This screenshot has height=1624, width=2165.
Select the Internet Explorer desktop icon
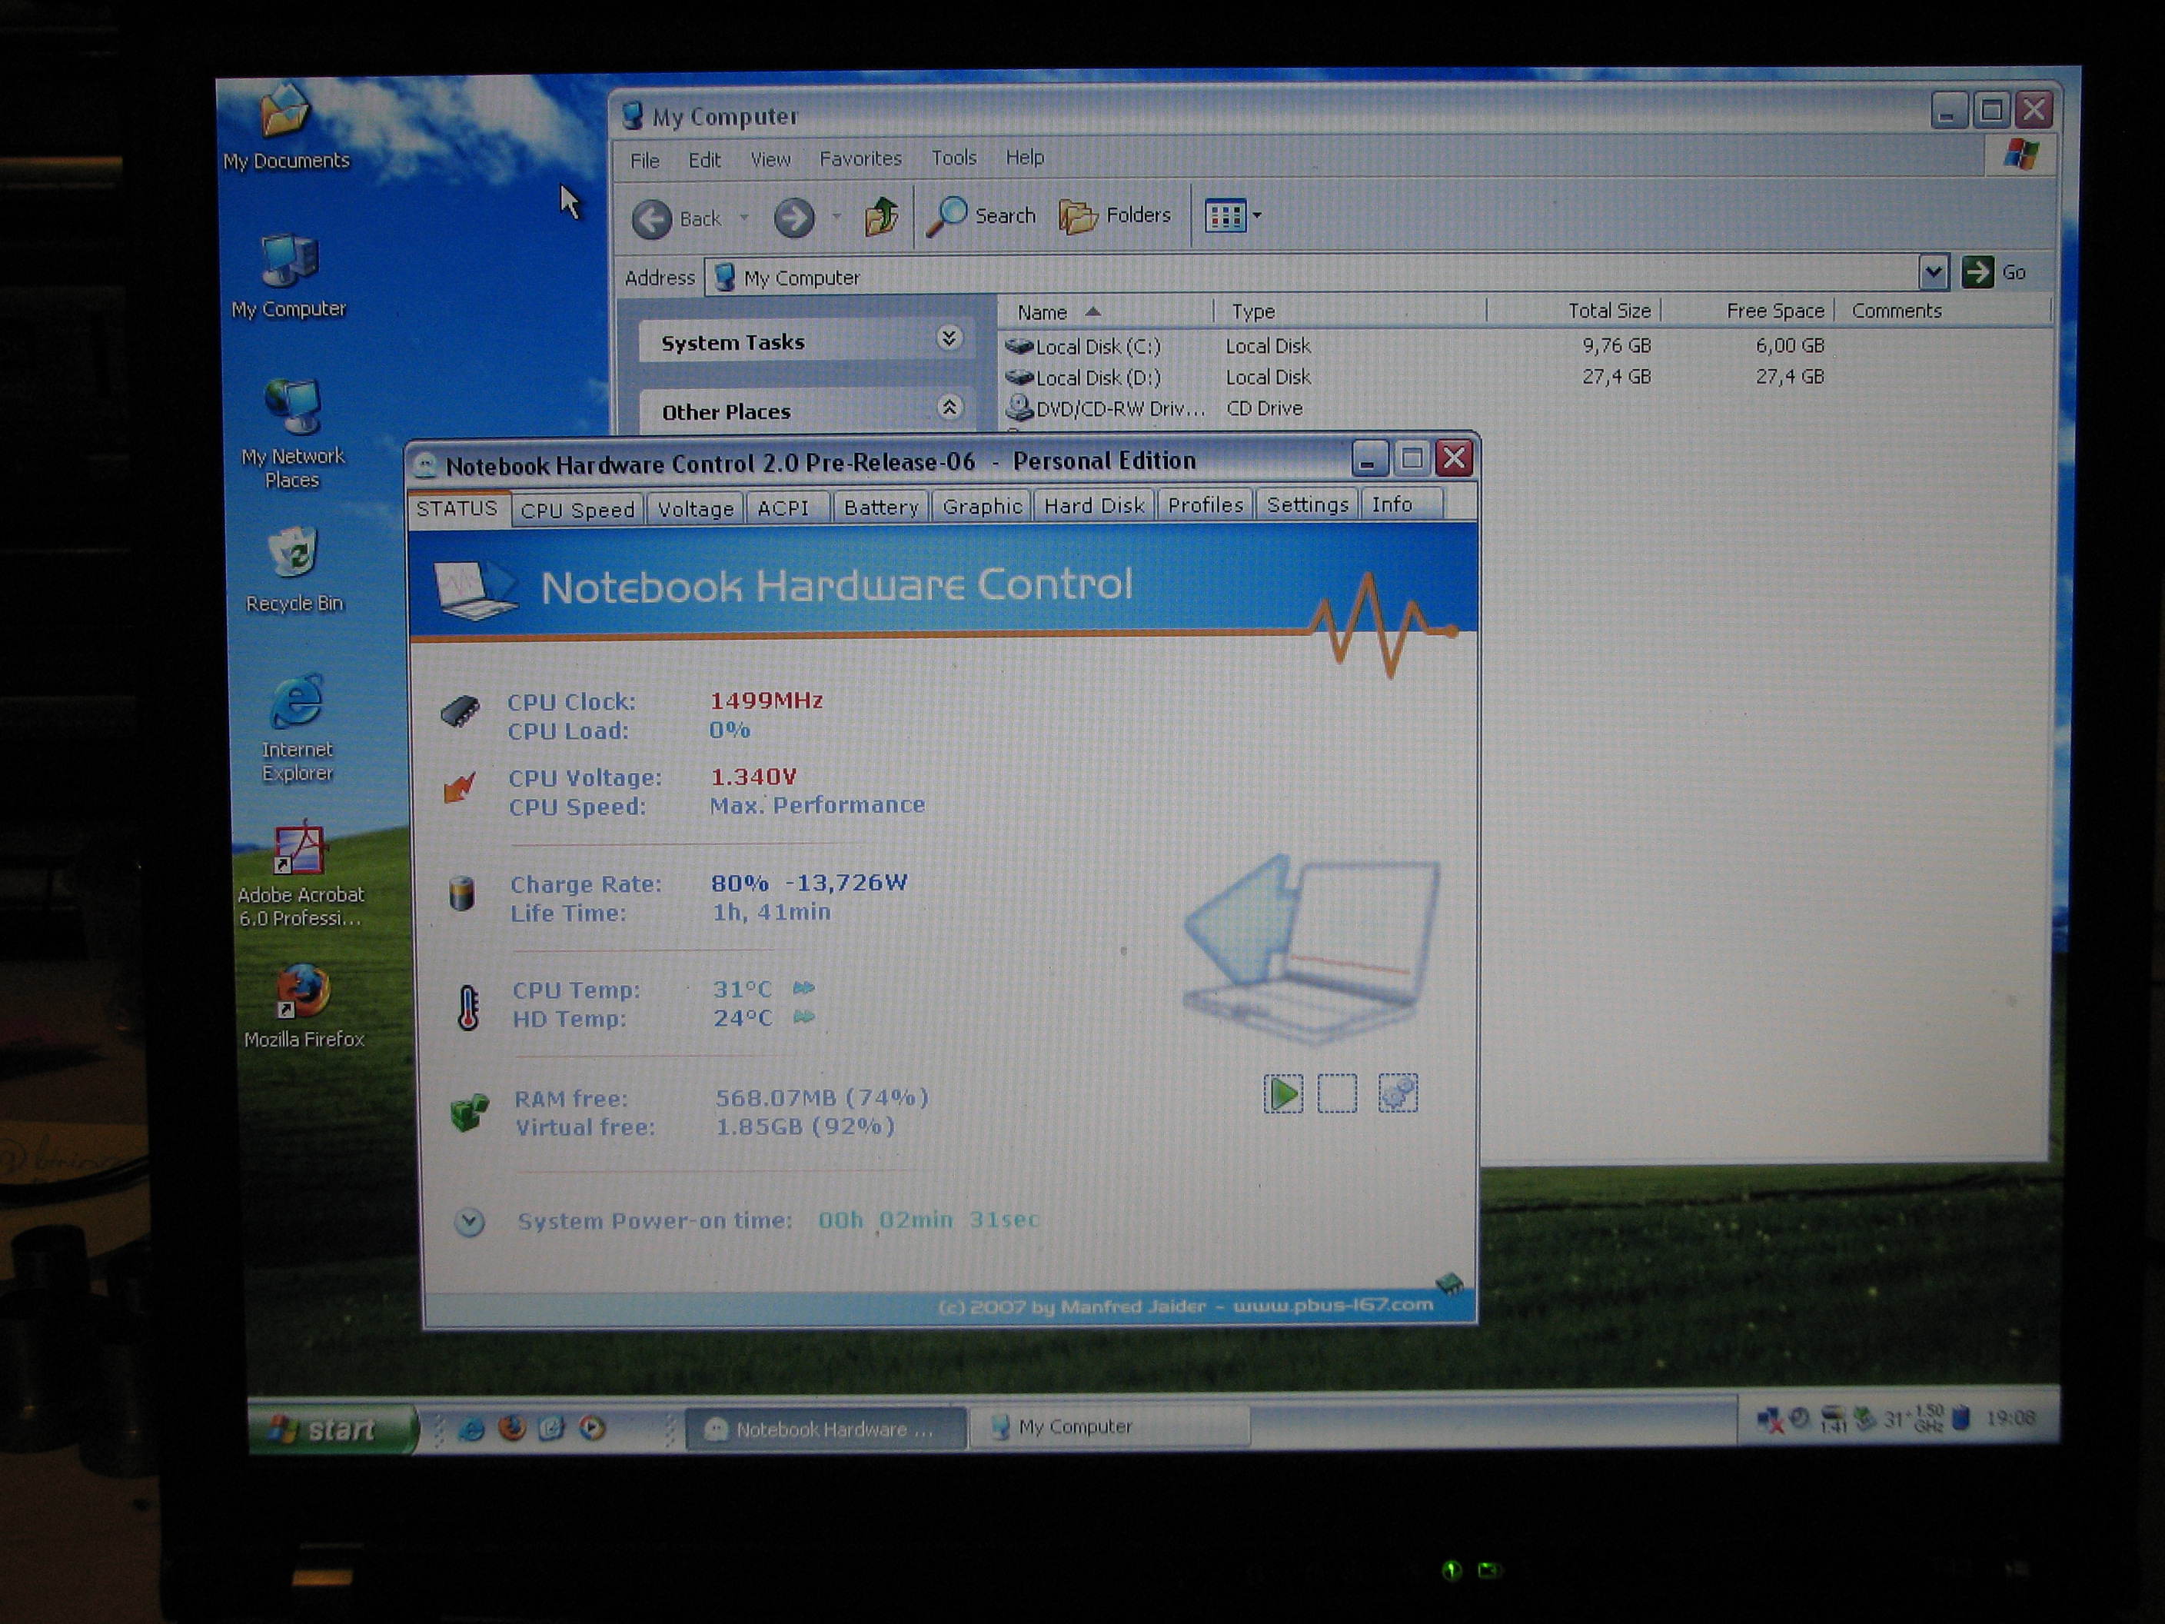point(297,727)
